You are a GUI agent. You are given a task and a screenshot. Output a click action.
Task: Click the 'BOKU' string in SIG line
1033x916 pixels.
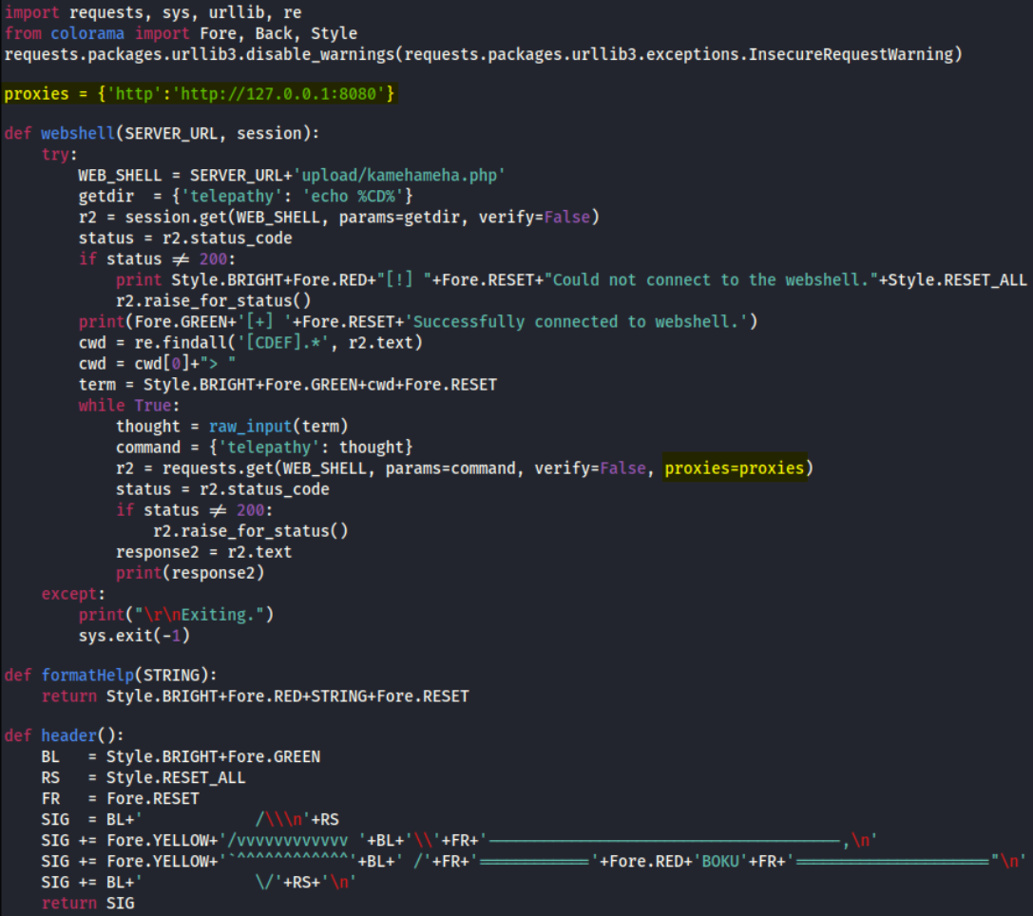tap(720, 861)
